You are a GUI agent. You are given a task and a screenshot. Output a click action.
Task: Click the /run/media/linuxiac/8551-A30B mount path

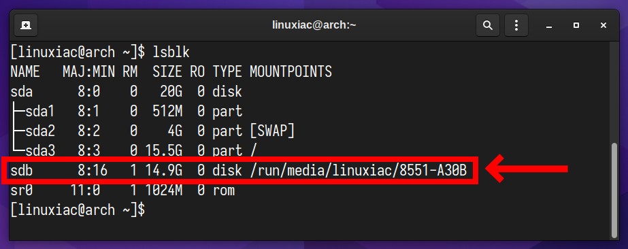click(359, 171)
